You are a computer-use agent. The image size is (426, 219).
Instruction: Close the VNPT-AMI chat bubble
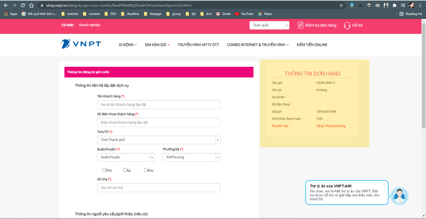(384, 184)
